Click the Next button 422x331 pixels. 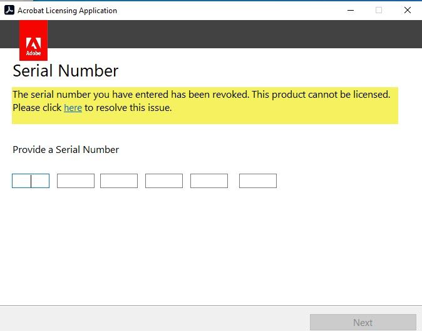[363, 322]
